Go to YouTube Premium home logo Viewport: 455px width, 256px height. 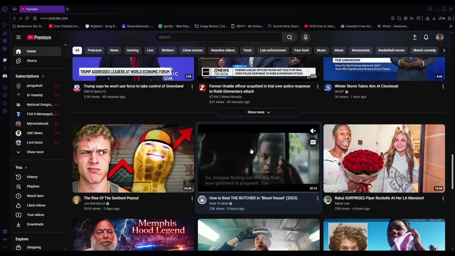[x=39, y=37]
